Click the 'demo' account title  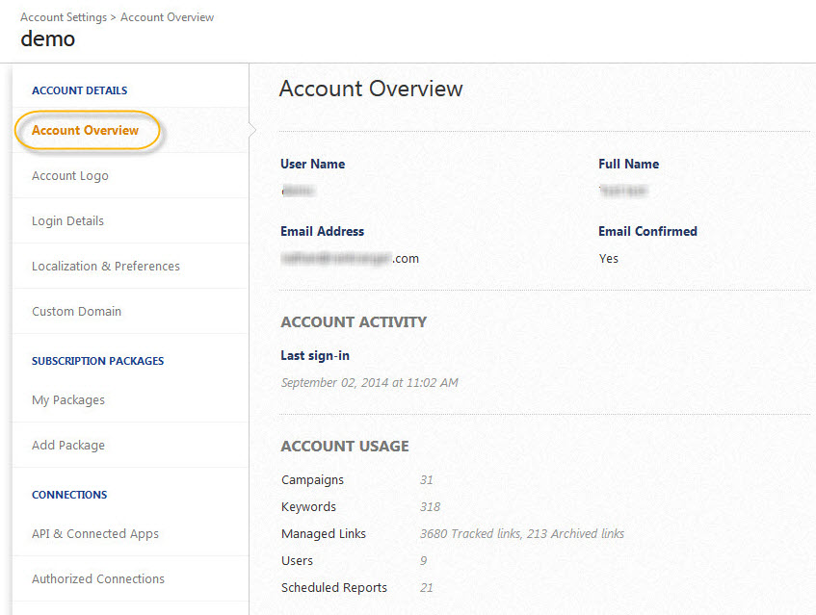(47, 39)
